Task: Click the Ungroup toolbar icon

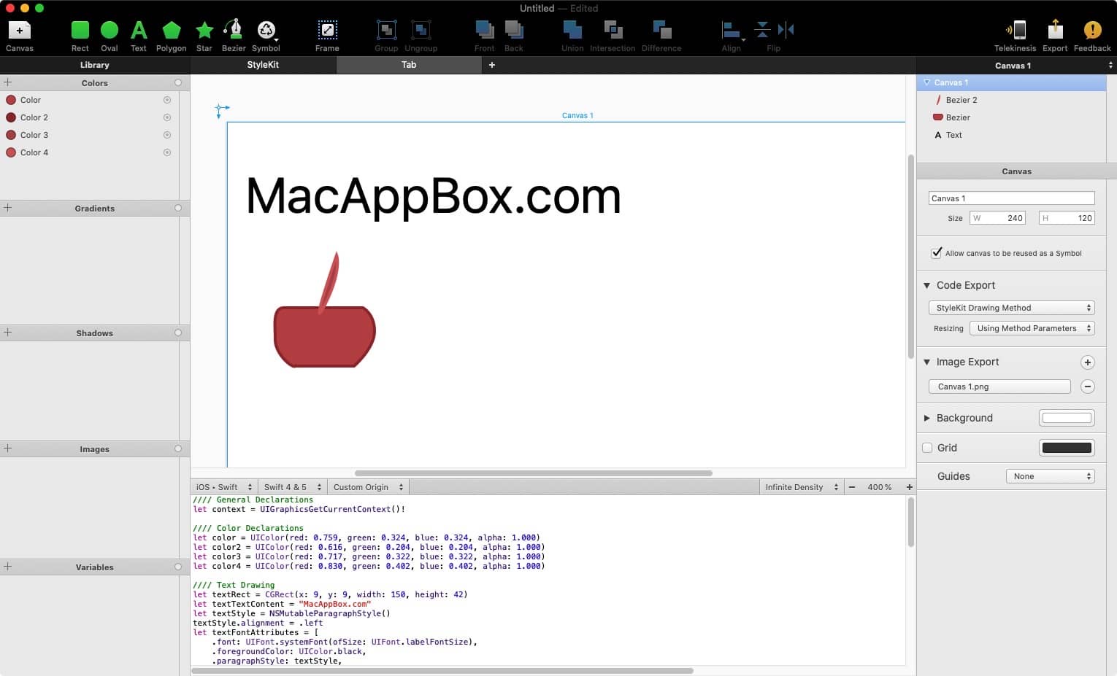Action: [421, 30]
